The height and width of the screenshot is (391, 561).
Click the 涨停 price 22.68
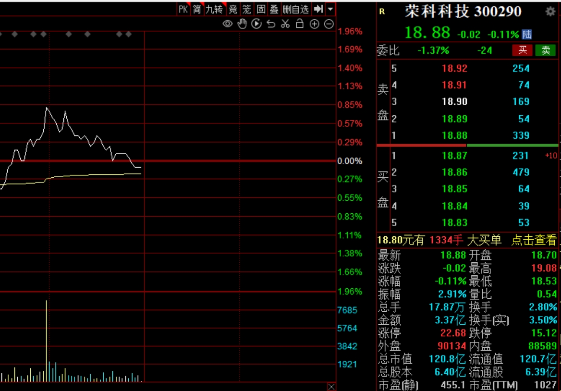coord(453,333)
